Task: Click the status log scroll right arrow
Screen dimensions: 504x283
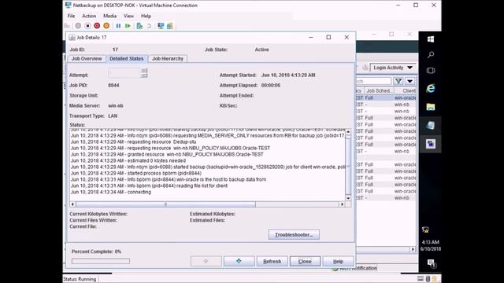Action: coord(342,204)
